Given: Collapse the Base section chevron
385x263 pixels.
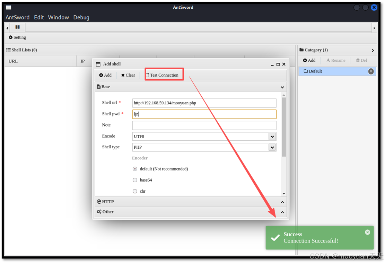Looking at the screenshot, I should click(x=282, y=87).
